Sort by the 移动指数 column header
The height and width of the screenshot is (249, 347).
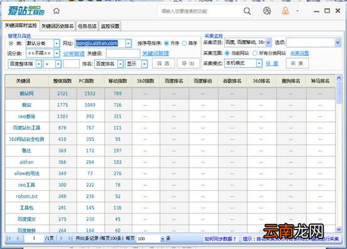(118, 81)
